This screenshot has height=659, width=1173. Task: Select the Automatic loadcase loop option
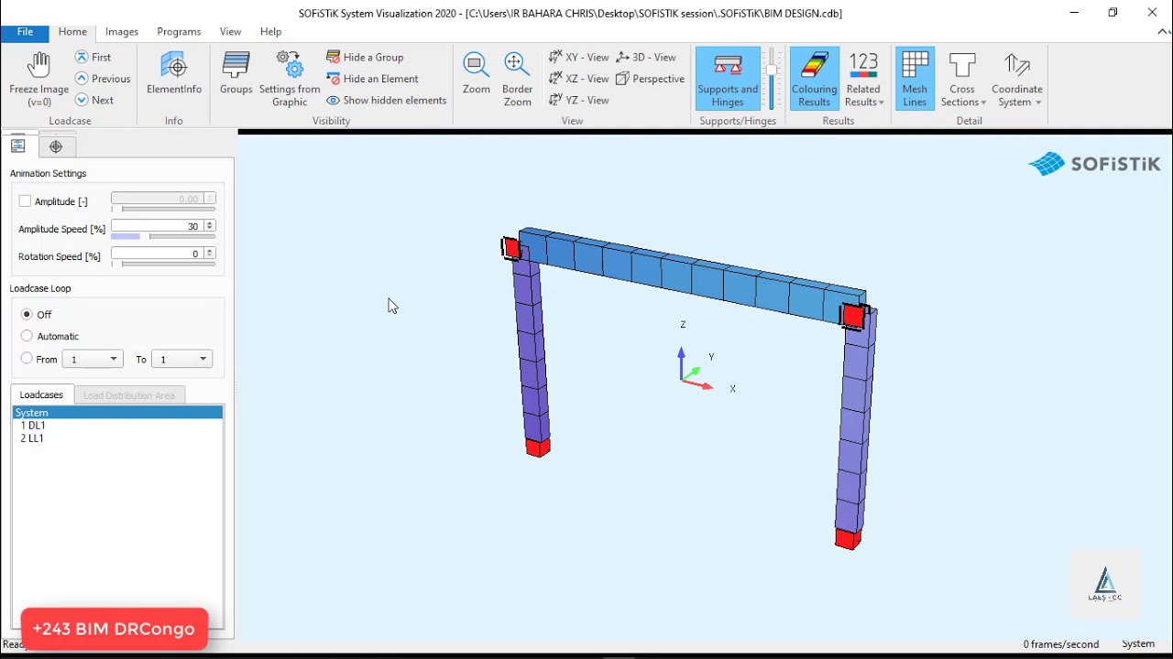click(27, 336)
